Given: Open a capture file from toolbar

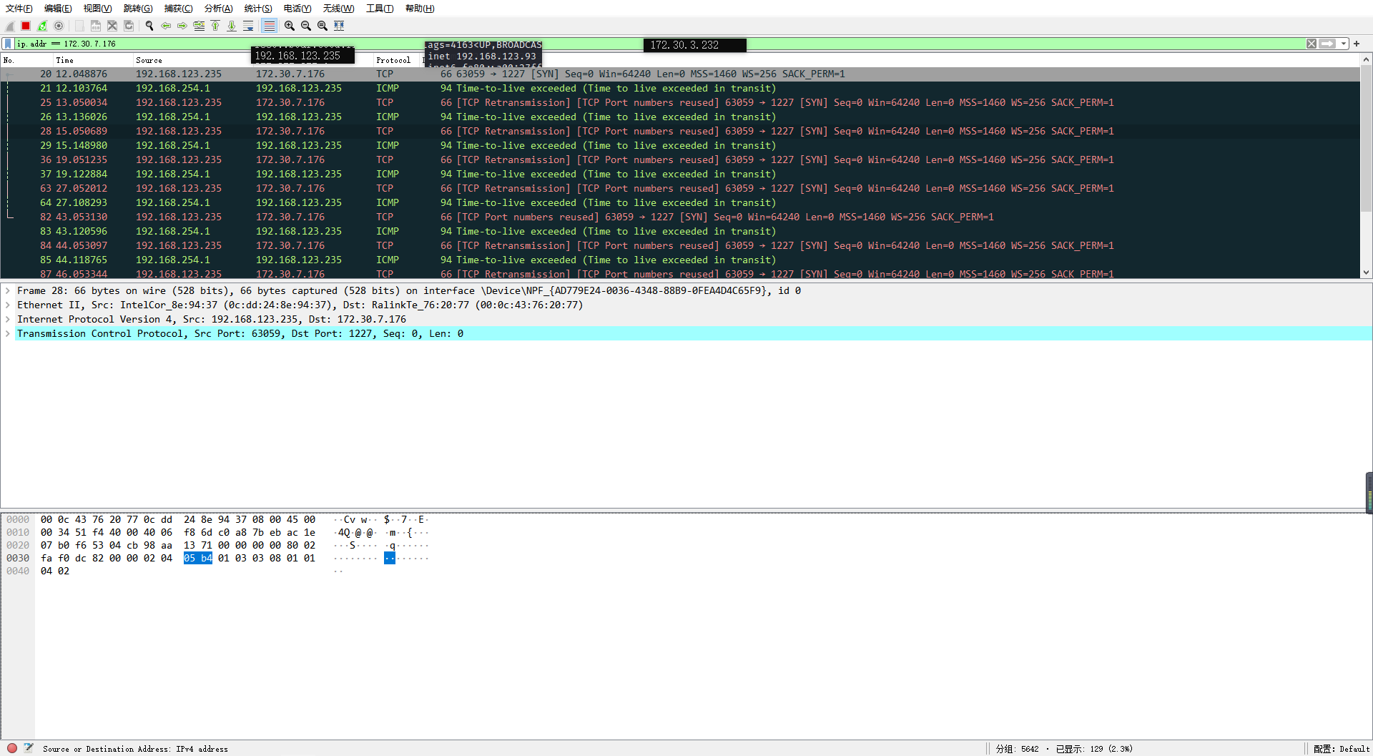Looking at the screenshot, I should (x=79, y=26).
